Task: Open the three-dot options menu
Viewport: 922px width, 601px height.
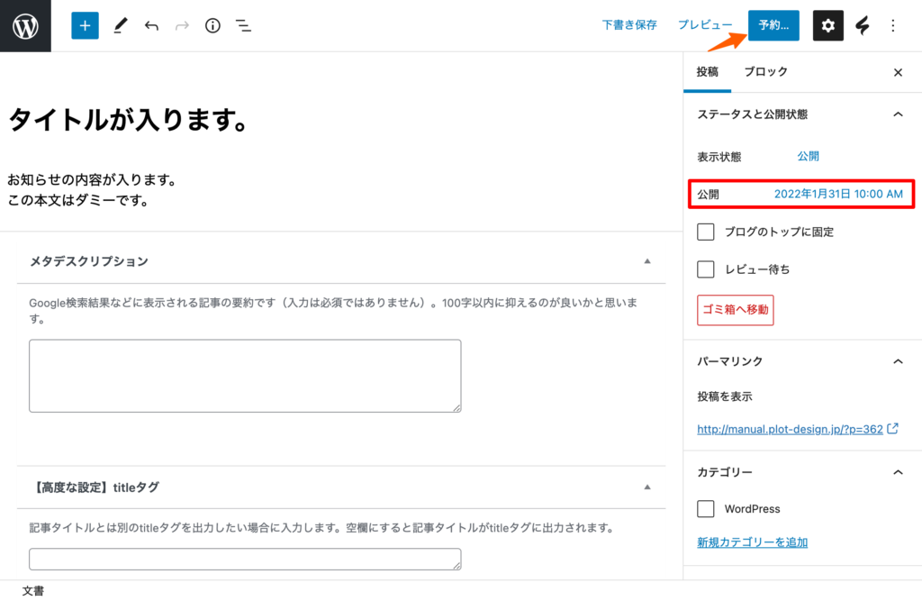Action: 893,26
